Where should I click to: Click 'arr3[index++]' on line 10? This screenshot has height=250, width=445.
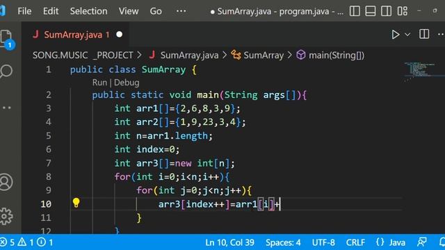(x=194, y=204)
